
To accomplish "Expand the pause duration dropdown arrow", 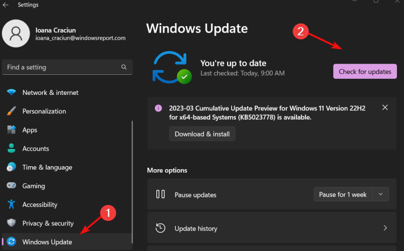I will (x=380, y=194).
